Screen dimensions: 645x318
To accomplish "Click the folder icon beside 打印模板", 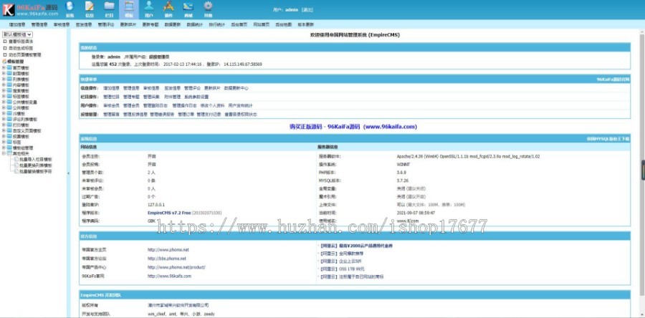I will point(9,125).
